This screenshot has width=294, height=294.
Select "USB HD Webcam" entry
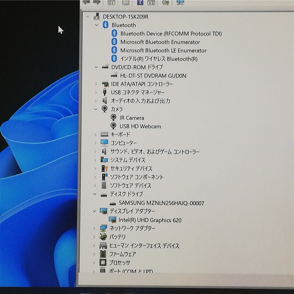pyautogui.click(x=140, y=126)
